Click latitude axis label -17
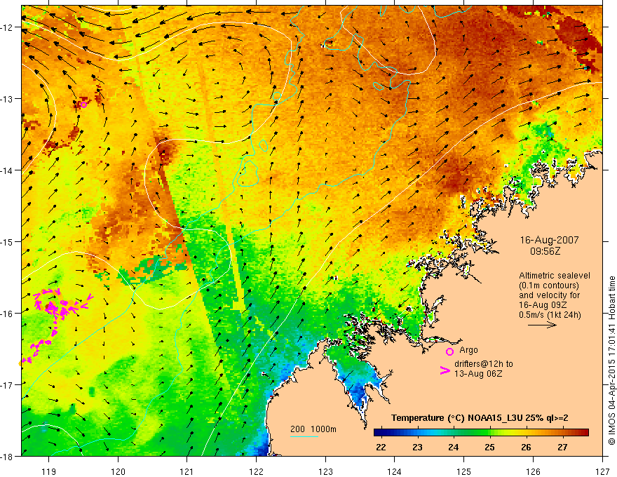The height and width of the screenshot is (477, 617). [8, 384]
